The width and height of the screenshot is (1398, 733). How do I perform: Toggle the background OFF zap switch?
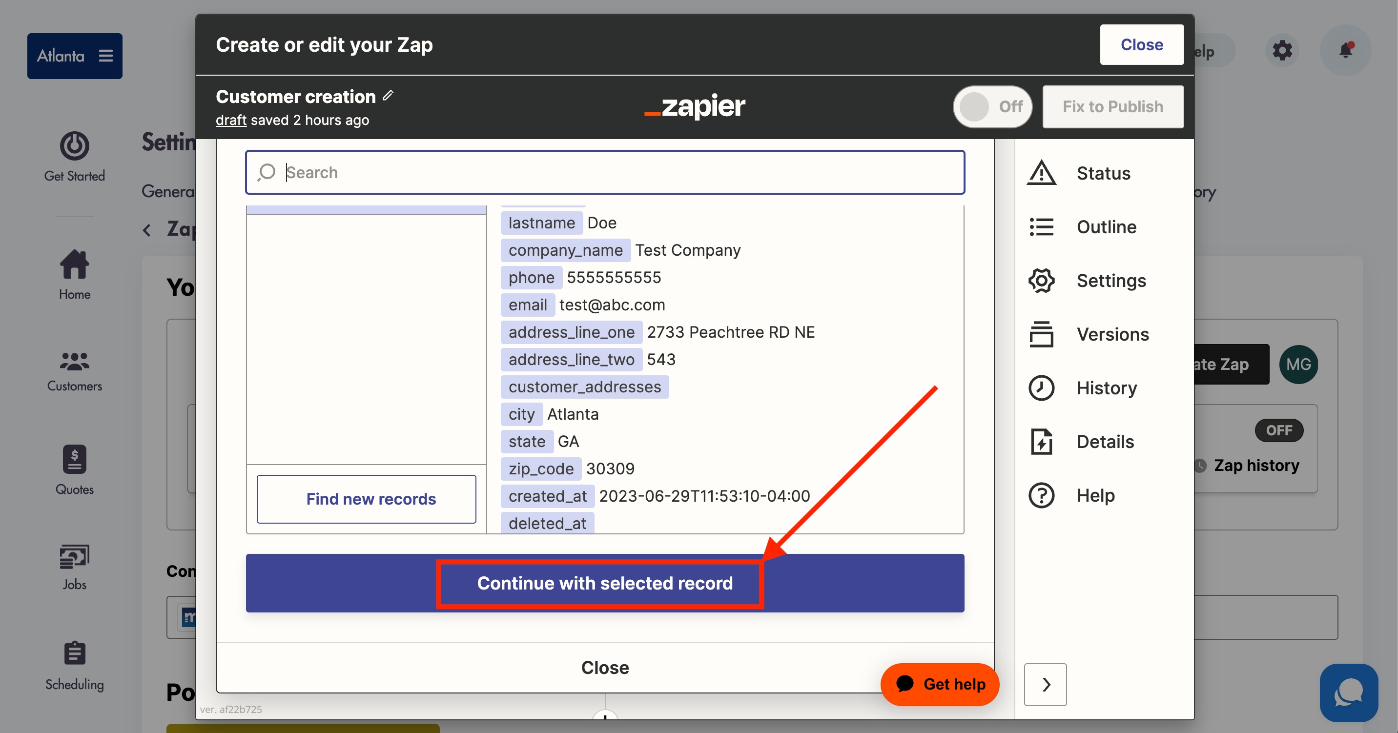[x=1278, y=430]
